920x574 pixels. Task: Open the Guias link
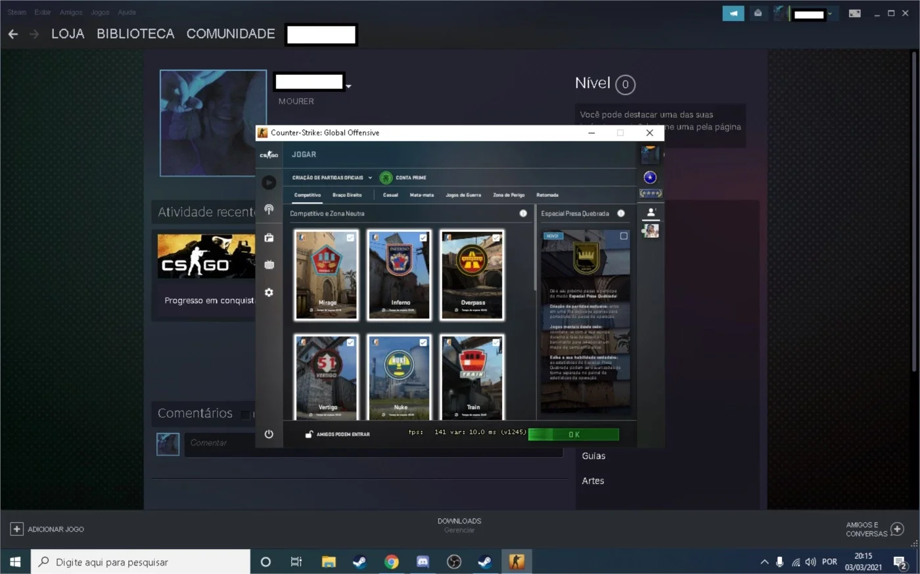593,456
